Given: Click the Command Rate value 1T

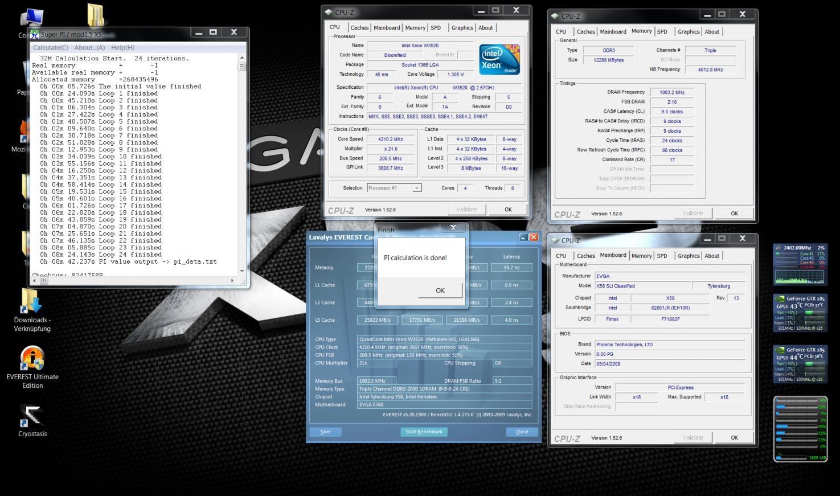Looking at the screenshot, I should [672, 160].
